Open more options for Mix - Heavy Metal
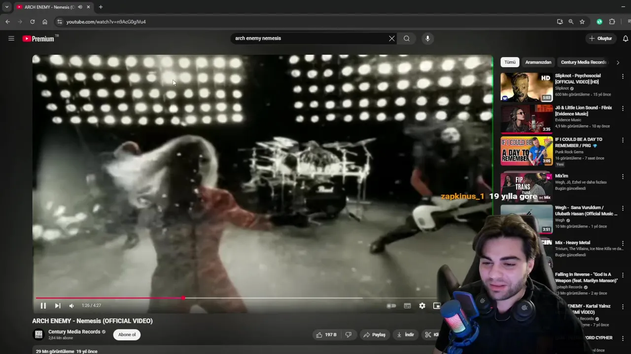 pyautogui.click(x=623, y=243)
